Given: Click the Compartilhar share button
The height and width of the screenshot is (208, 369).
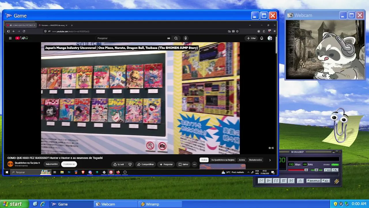Looking at the screenshot, I should click(146, 164).
